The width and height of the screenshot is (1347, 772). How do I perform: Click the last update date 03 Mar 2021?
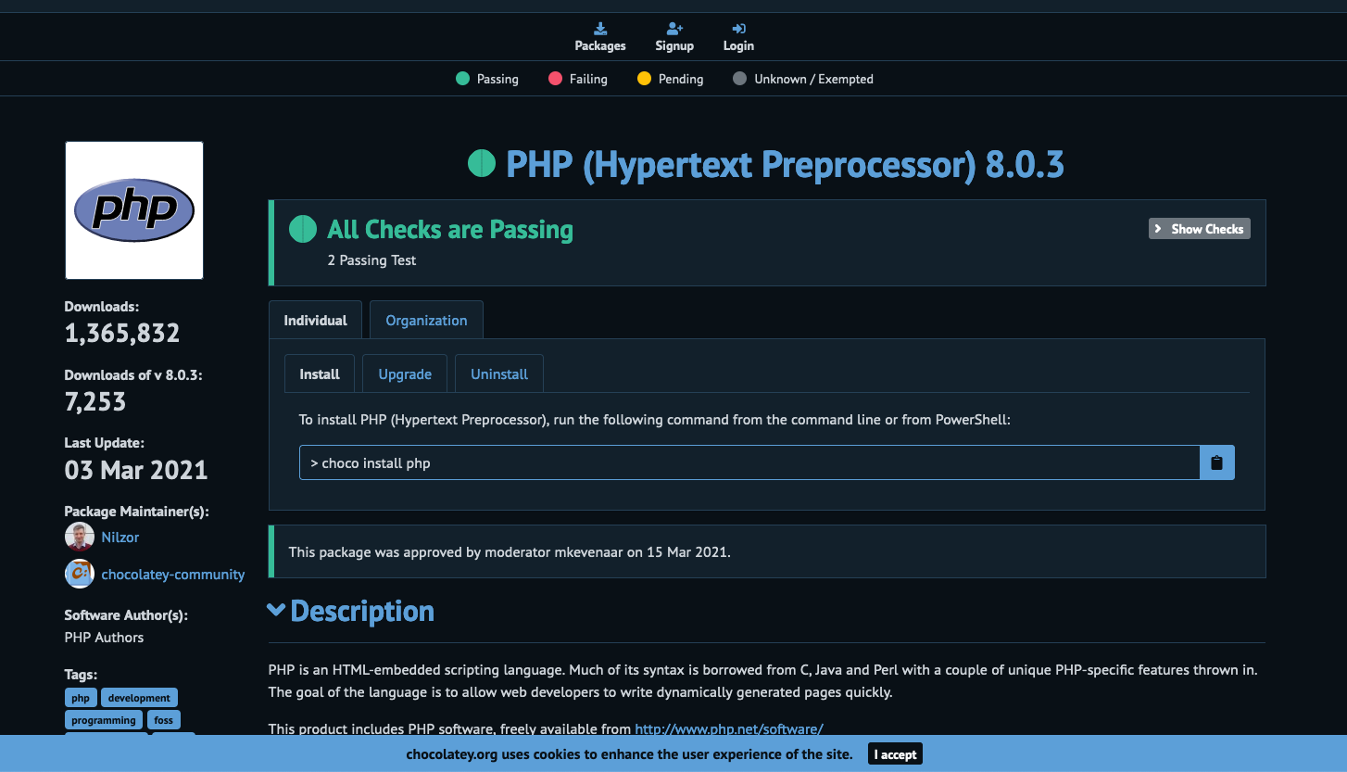coord(136,470)
